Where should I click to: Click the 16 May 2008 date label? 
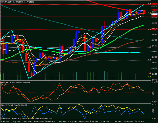50,121
